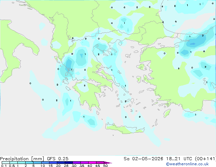Click the 1–2 mm legend color box
This screenshot has height=167, width=216.
pos(21,163)
